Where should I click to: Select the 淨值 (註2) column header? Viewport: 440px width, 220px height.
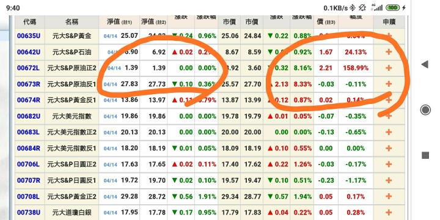153,21
